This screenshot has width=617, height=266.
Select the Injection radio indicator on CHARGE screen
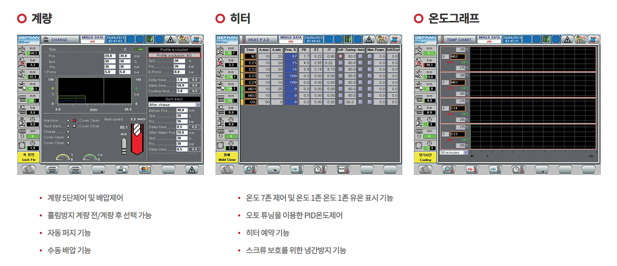(x=68, y=120)
